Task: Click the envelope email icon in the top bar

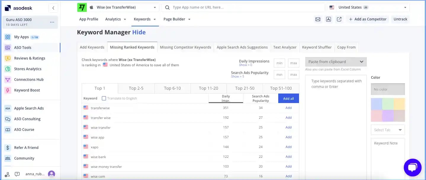Action: point(318,19)
